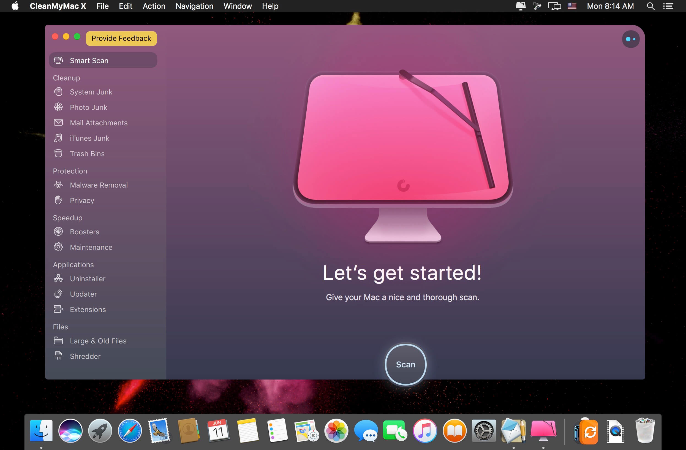Open the Boosters speedup tool
The image size is (686, 450).
(x=84, y=232)
